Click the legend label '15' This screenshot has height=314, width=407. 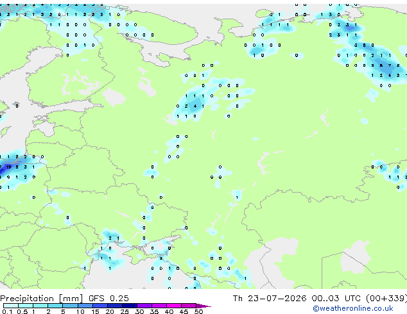[x=95, y=311]
